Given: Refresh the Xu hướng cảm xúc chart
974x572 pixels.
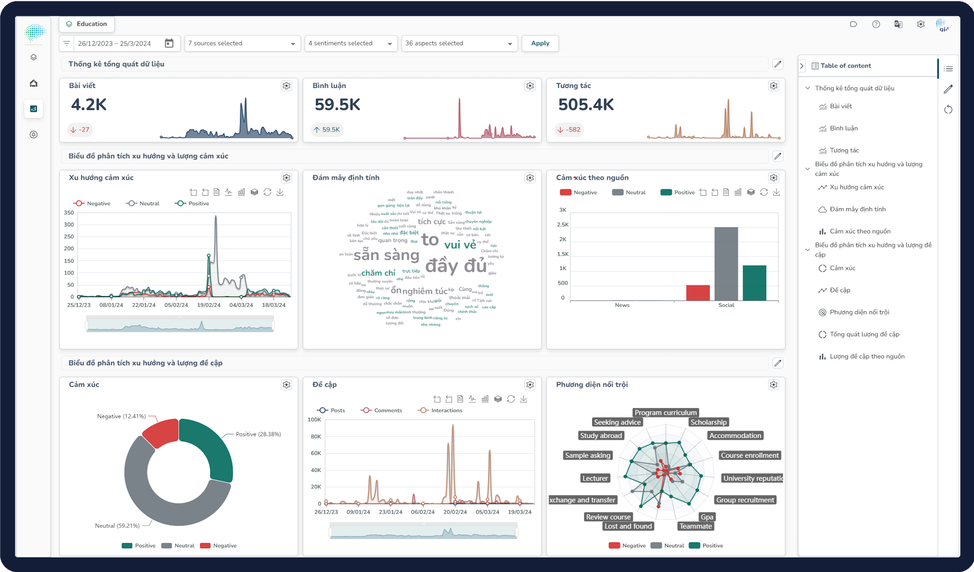Looking at the screenshot, I should pos(267,192).
